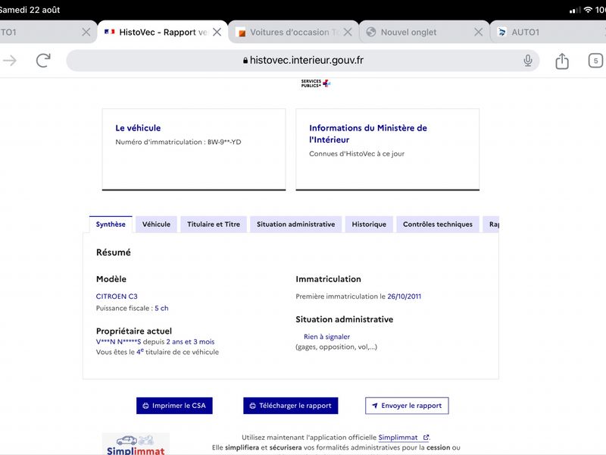Click the Simplimmat logo image

tap(136, 444)
